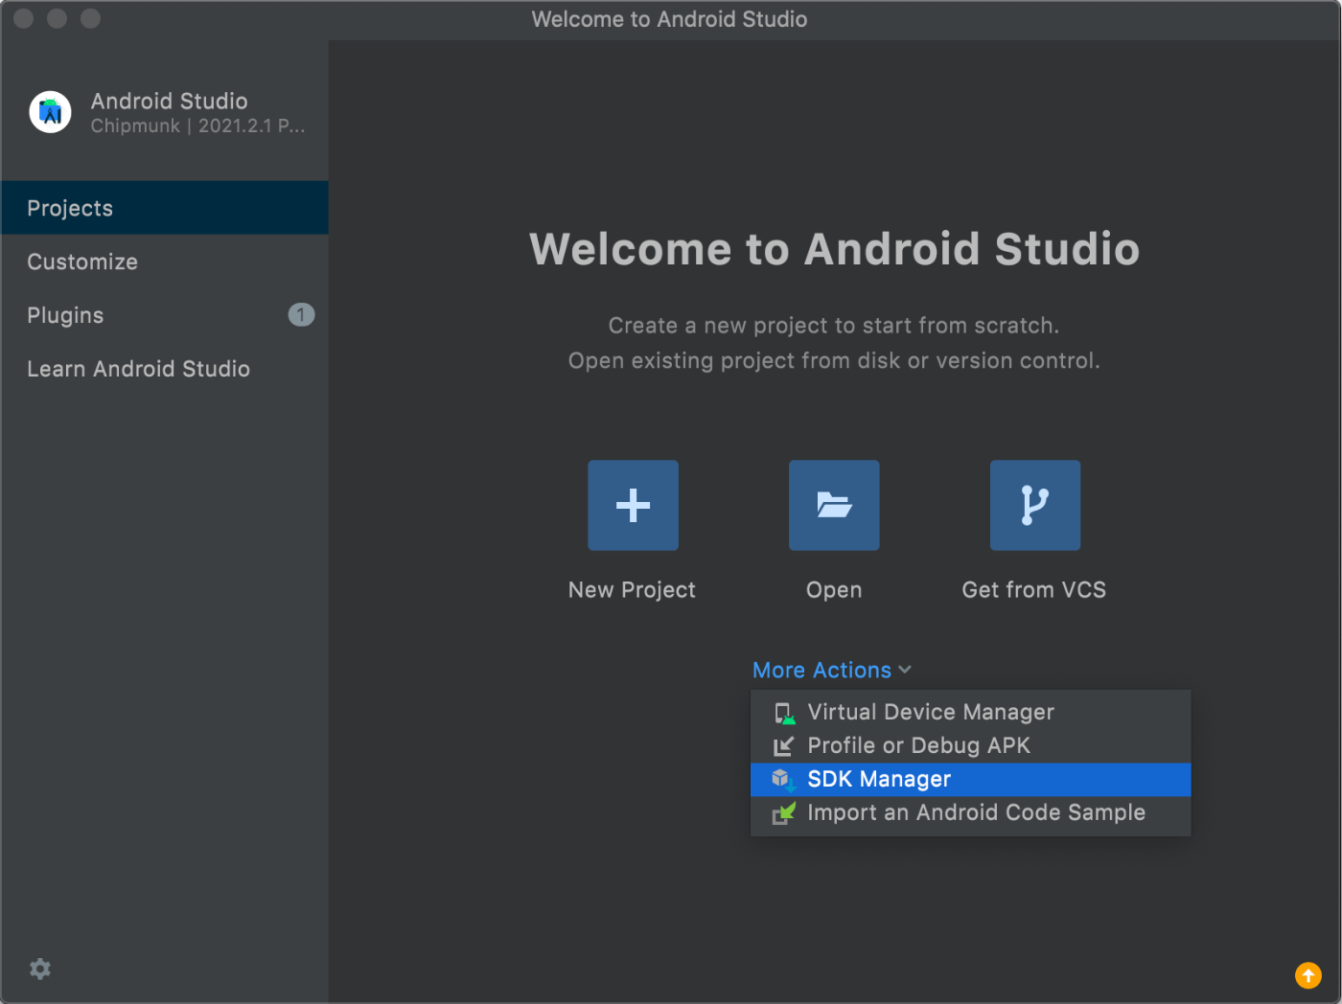This screenshot has width=1342, height=1004.
Task: Click the New Project label
Action: [632, 590]
